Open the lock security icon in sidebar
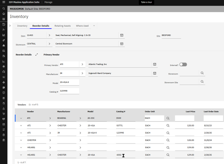 click(4, 109)
